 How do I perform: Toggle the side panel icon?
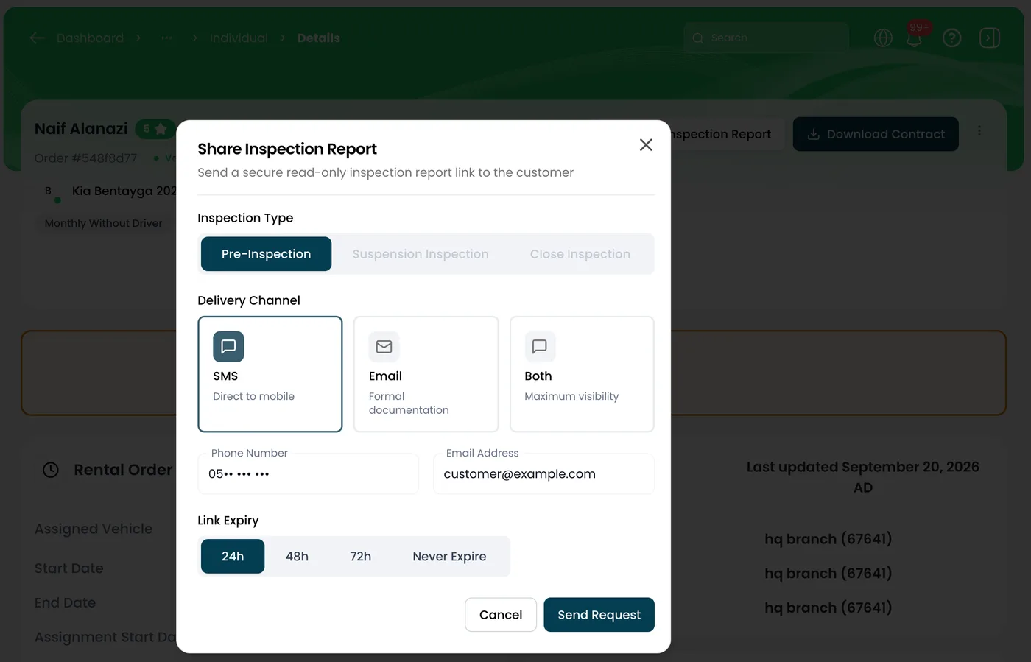pos(990,38)
